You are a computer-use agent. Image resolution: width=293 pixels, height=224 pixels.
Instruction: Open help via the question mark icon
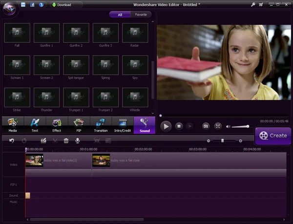pyautogui.click(x=41, y=4)
